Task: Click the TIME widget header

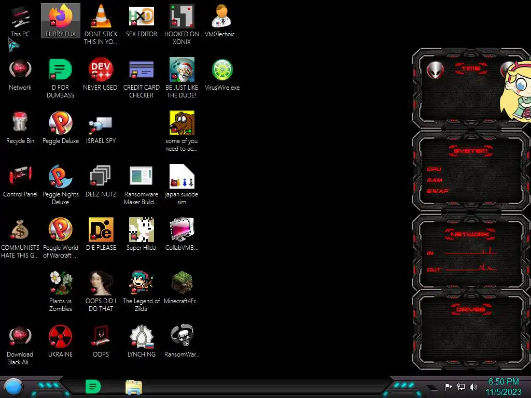Action: 471,69
